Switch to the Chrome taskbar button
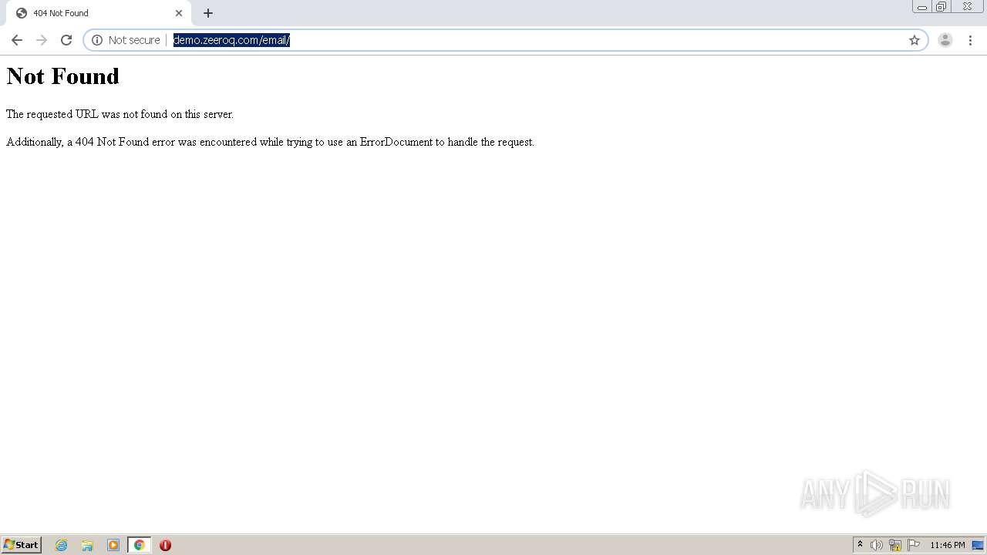Screen dimensions: 987x555 pyautogui.click(x=140, y=545)
